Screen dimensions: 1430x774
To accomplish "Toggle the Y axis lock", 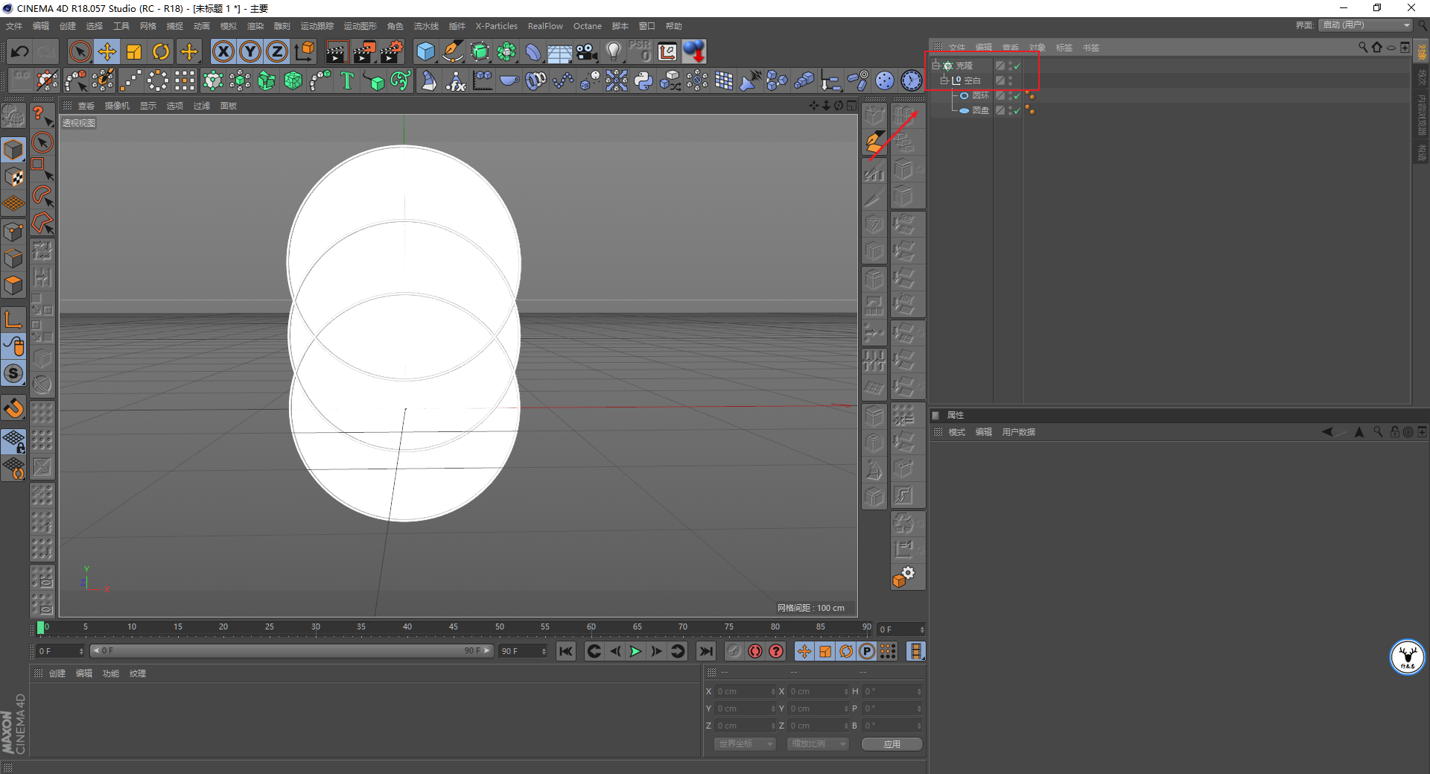I will coord(250,51).
